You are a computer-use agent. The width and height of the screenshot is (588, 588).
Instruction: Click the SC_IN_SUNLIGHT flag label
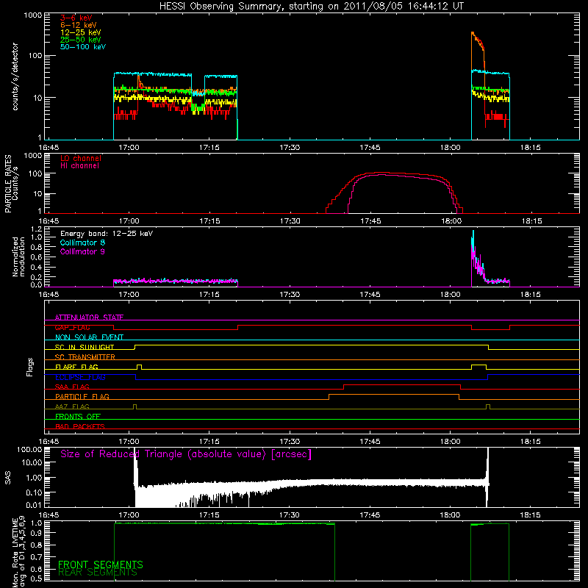pyautogui.click(x=85, y=347)
